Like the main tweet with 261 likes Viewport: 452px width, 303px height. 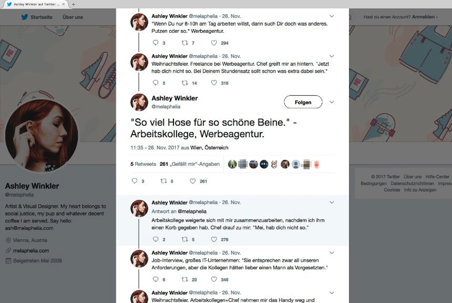tap(193, 181)
